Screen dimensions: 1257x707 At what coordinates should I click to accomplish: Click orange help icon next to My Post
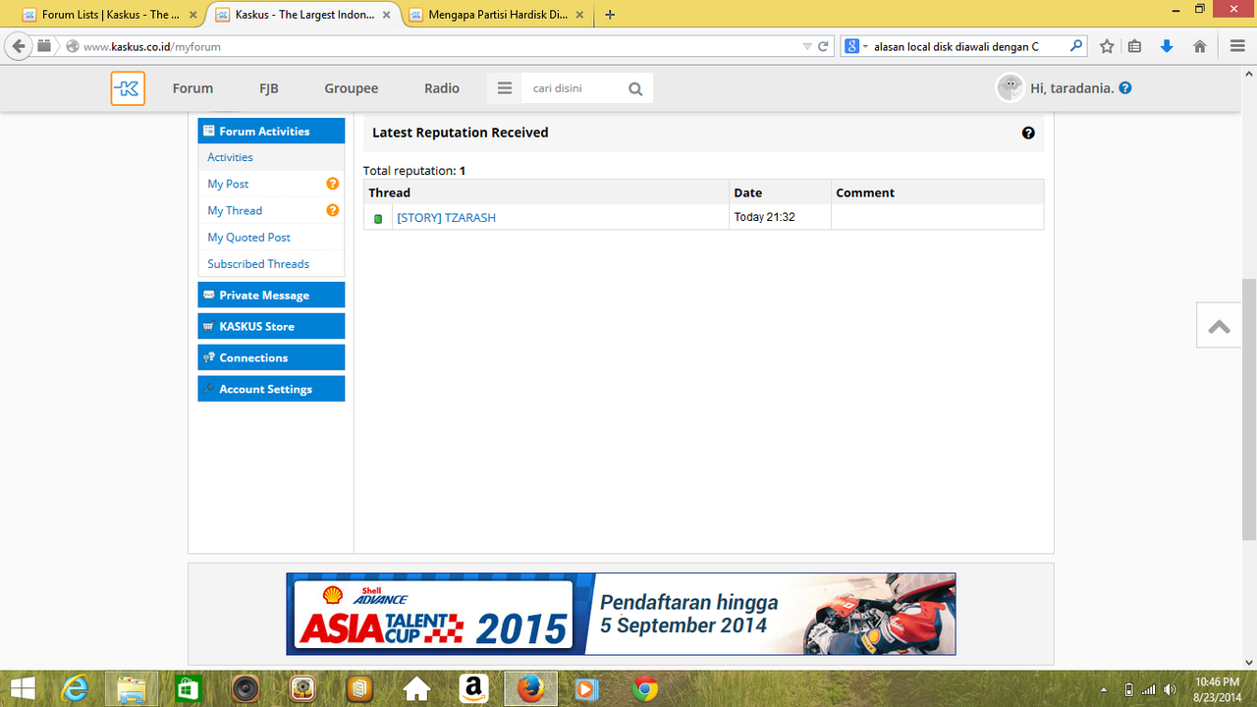coord(333,184)
